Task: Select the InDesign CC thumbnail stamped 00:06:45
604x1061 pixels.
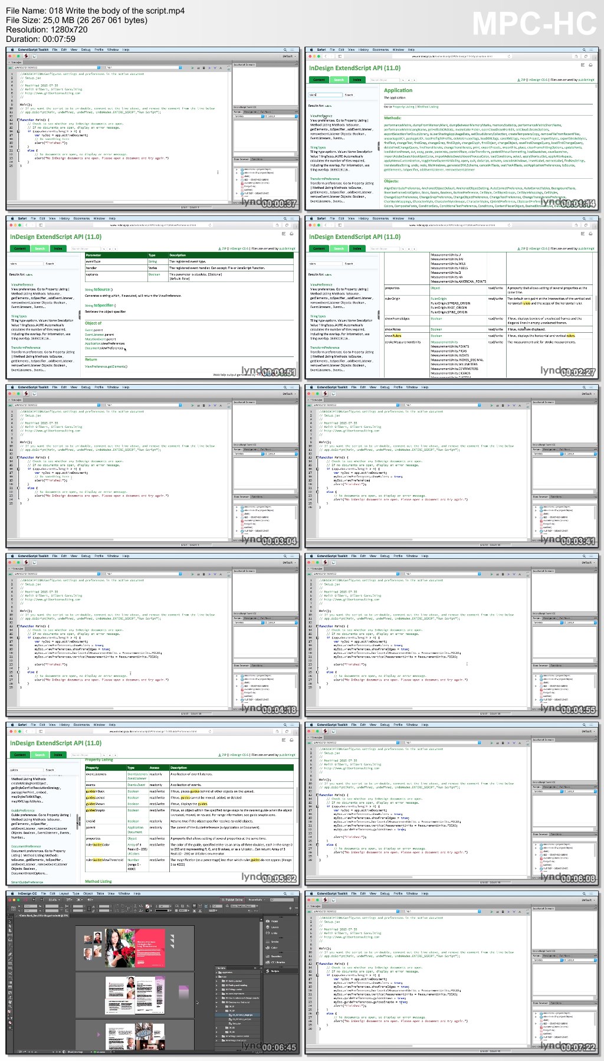Action: pos(152,976)
